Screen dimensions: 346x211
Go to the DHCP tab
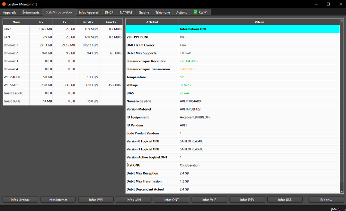[x=109, y=12]
